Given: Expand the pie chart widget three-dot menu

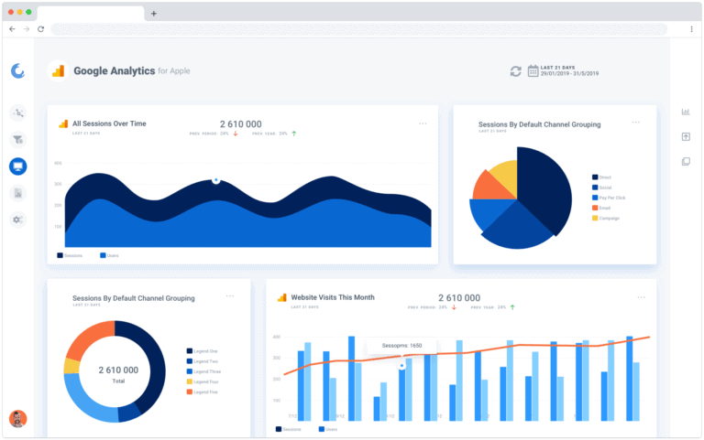Looking at the screenshot, I should point(637,122).
